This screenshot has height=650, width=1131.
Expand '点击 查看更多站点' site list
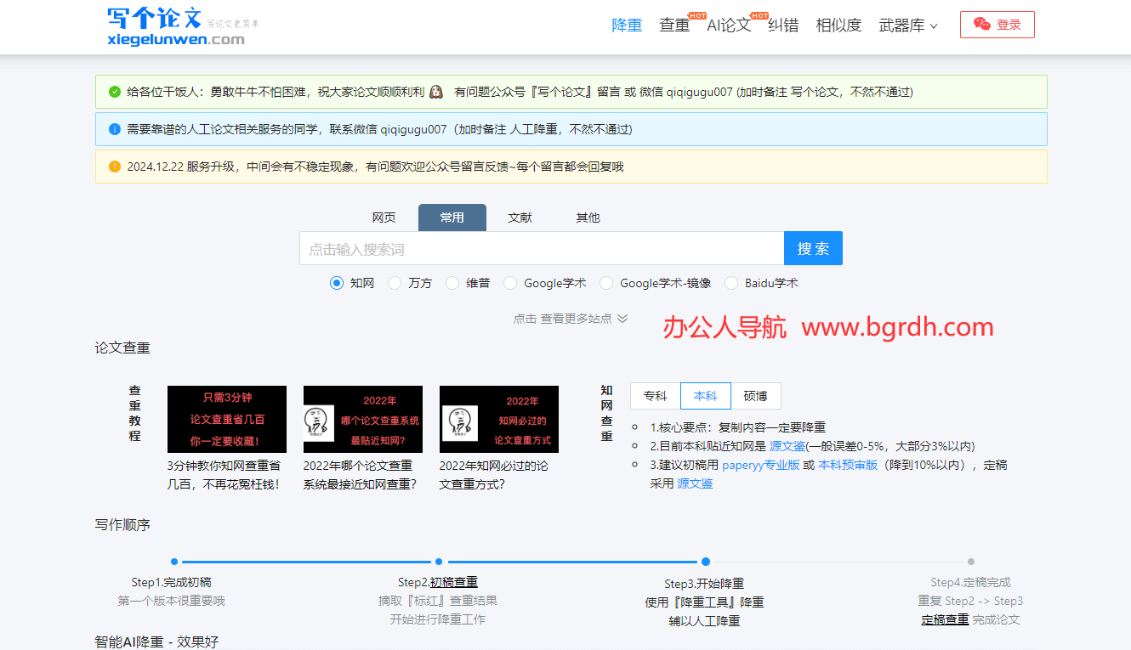570,319
